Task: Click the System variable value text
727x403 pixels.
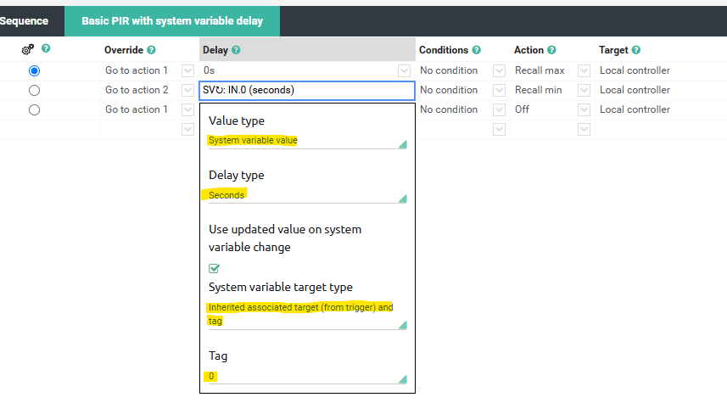Action: (253, 140)
